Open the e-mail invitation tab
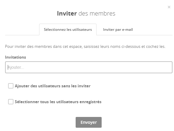The height and width of the screenshot is (131, 174). pyautogui.click(x=118, y=30)
